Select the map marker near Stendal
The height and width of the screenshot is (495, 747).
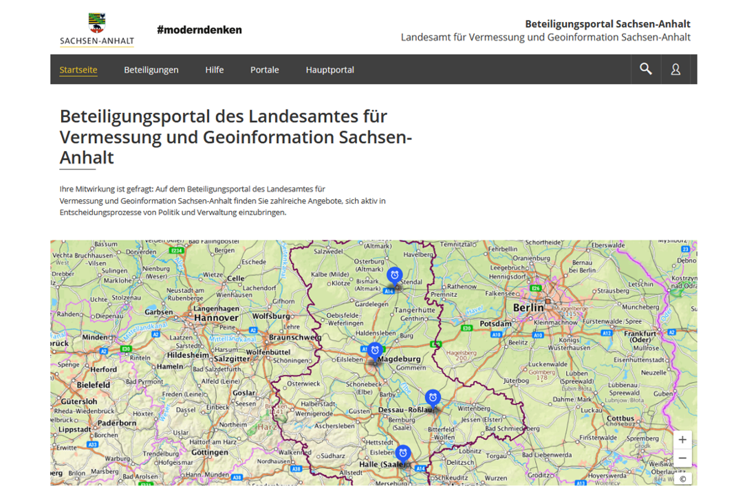pos(394,276)
